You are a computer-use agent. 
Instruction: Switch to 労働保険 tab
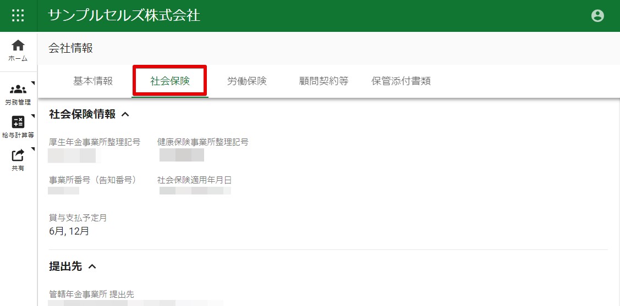pos(246,81)
